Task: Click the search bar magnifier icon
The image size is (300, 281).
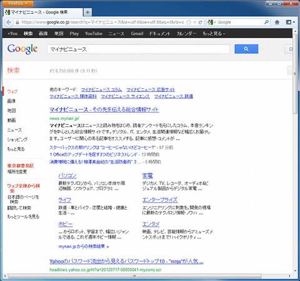Action: (266, 22)
